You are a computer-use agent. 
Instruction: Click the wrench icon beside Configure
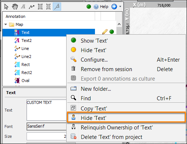[73, 59]
